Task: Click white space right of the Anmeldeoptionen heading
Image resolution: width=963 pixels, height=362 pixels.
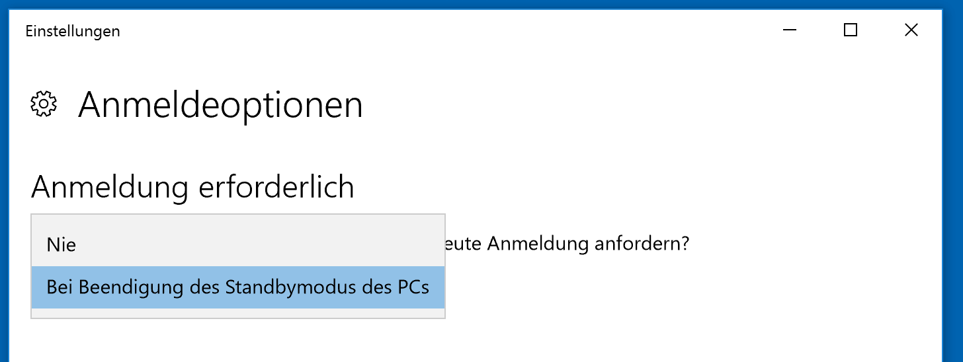Action: click(648, 105)
